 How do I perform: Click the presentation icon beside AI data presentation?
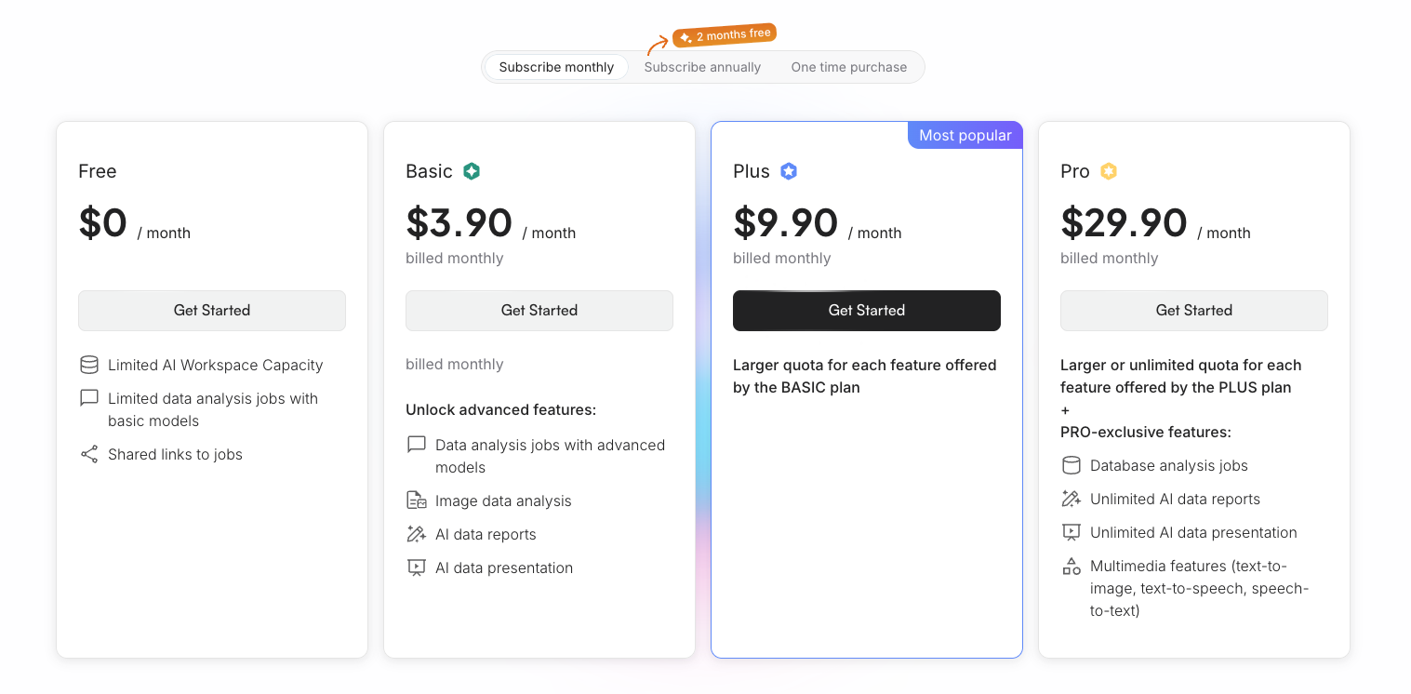[x=416, y=567]
